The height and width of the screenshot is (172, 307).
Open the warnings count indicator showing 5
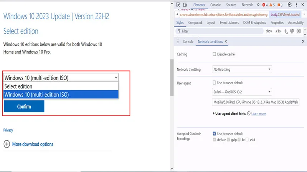272,5
